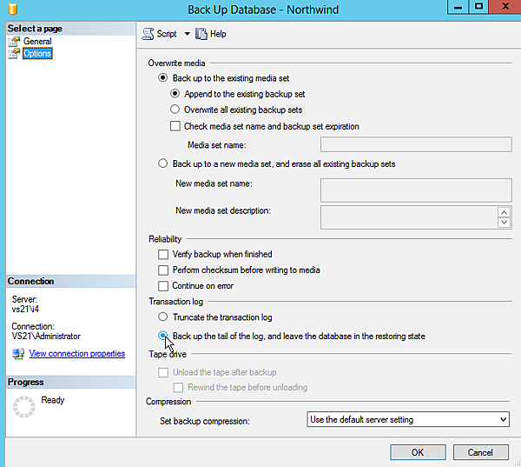
Task: Click the connection properties icon
Action: pos(18,353)
